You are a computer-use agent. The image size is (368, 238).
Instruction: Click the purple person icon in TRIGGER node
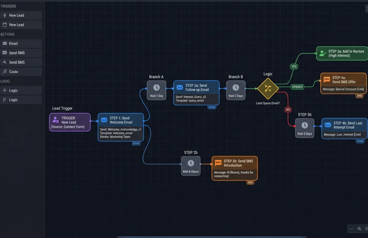coord(56,120)
